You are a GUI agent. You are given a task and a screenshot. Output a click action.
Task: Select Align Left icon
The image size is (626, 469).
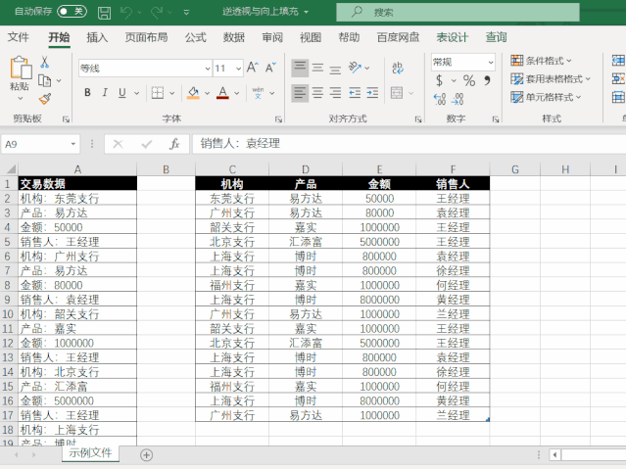[x=300, y=93]
